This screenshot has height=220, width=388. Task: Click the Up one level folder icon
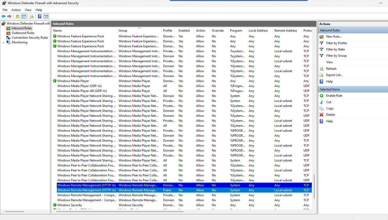tap(18, 16)
